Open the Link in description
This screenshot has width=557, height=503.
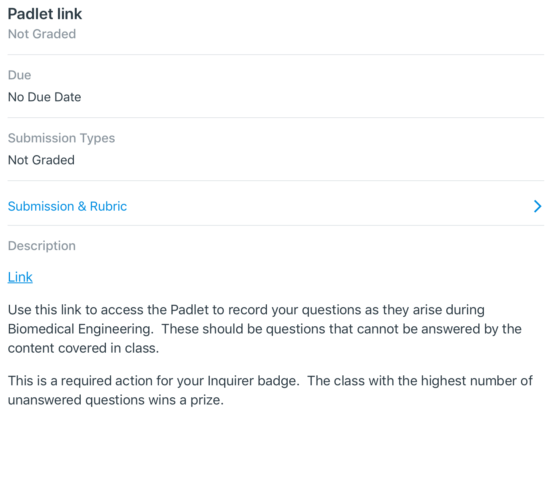[20, 277]
